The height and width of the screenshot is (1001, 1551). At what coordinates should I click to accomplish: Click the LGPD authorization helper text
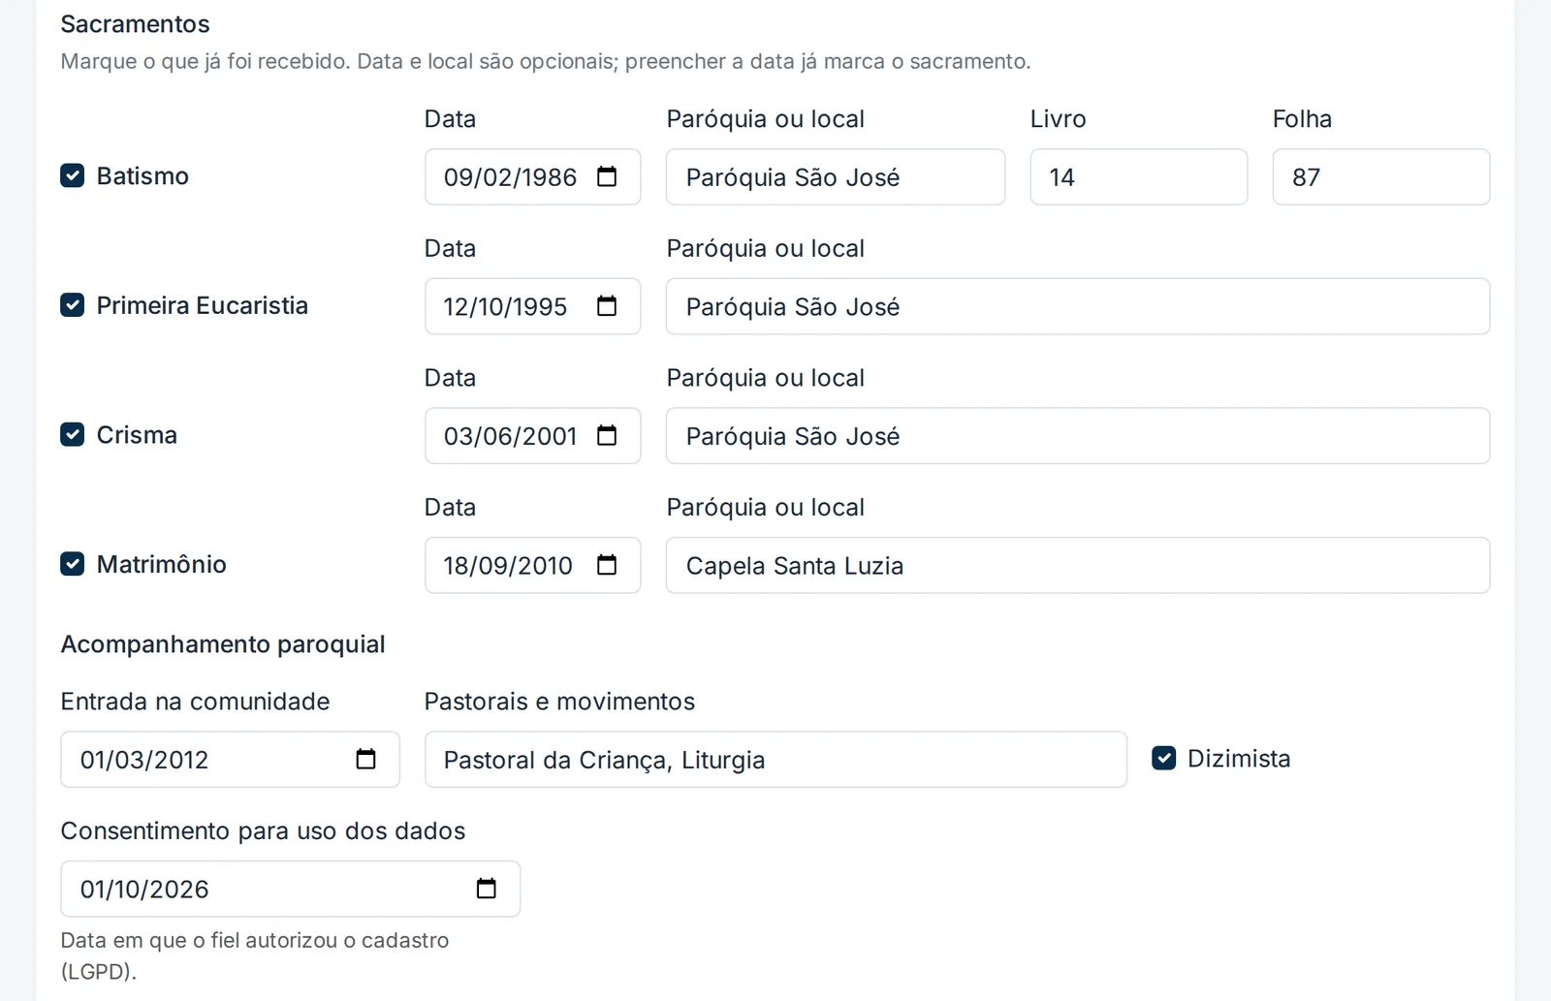pos(255,955)
